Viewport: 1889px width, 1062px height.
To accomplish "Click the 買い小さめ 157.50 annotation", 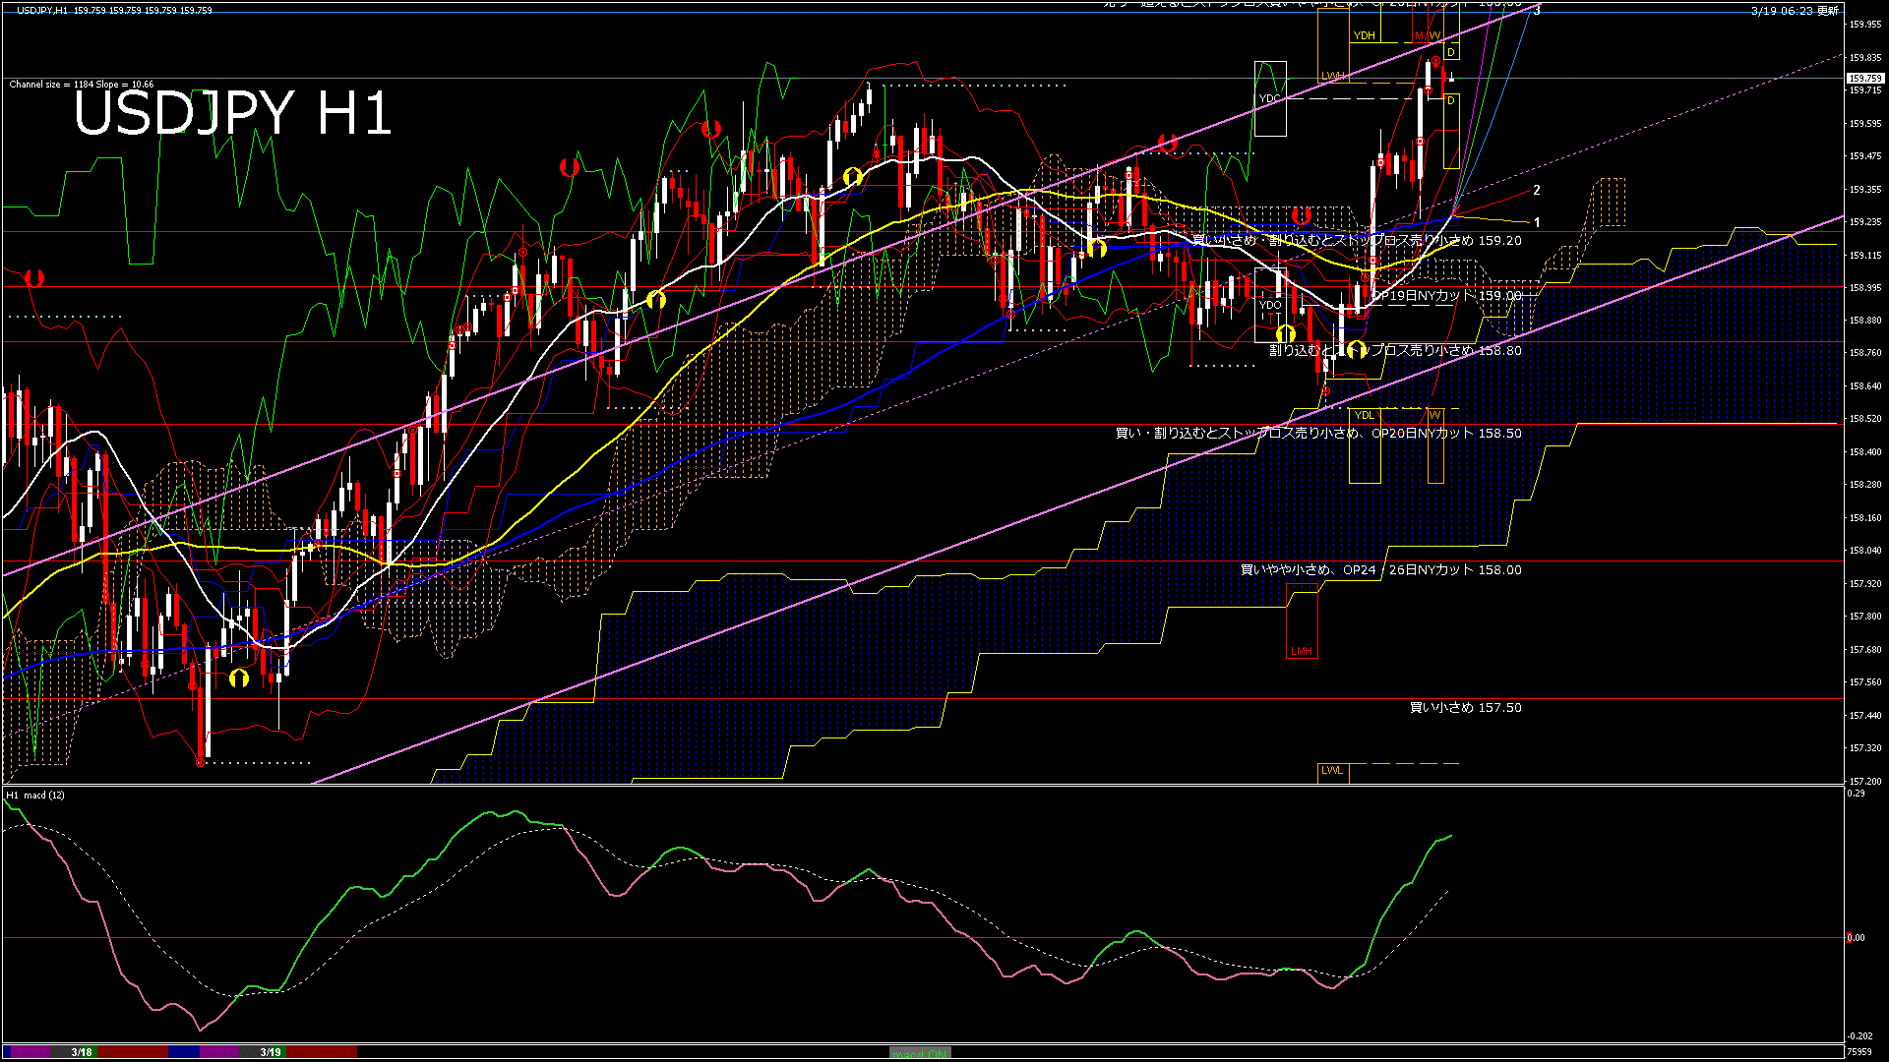I will point(1465,707).
